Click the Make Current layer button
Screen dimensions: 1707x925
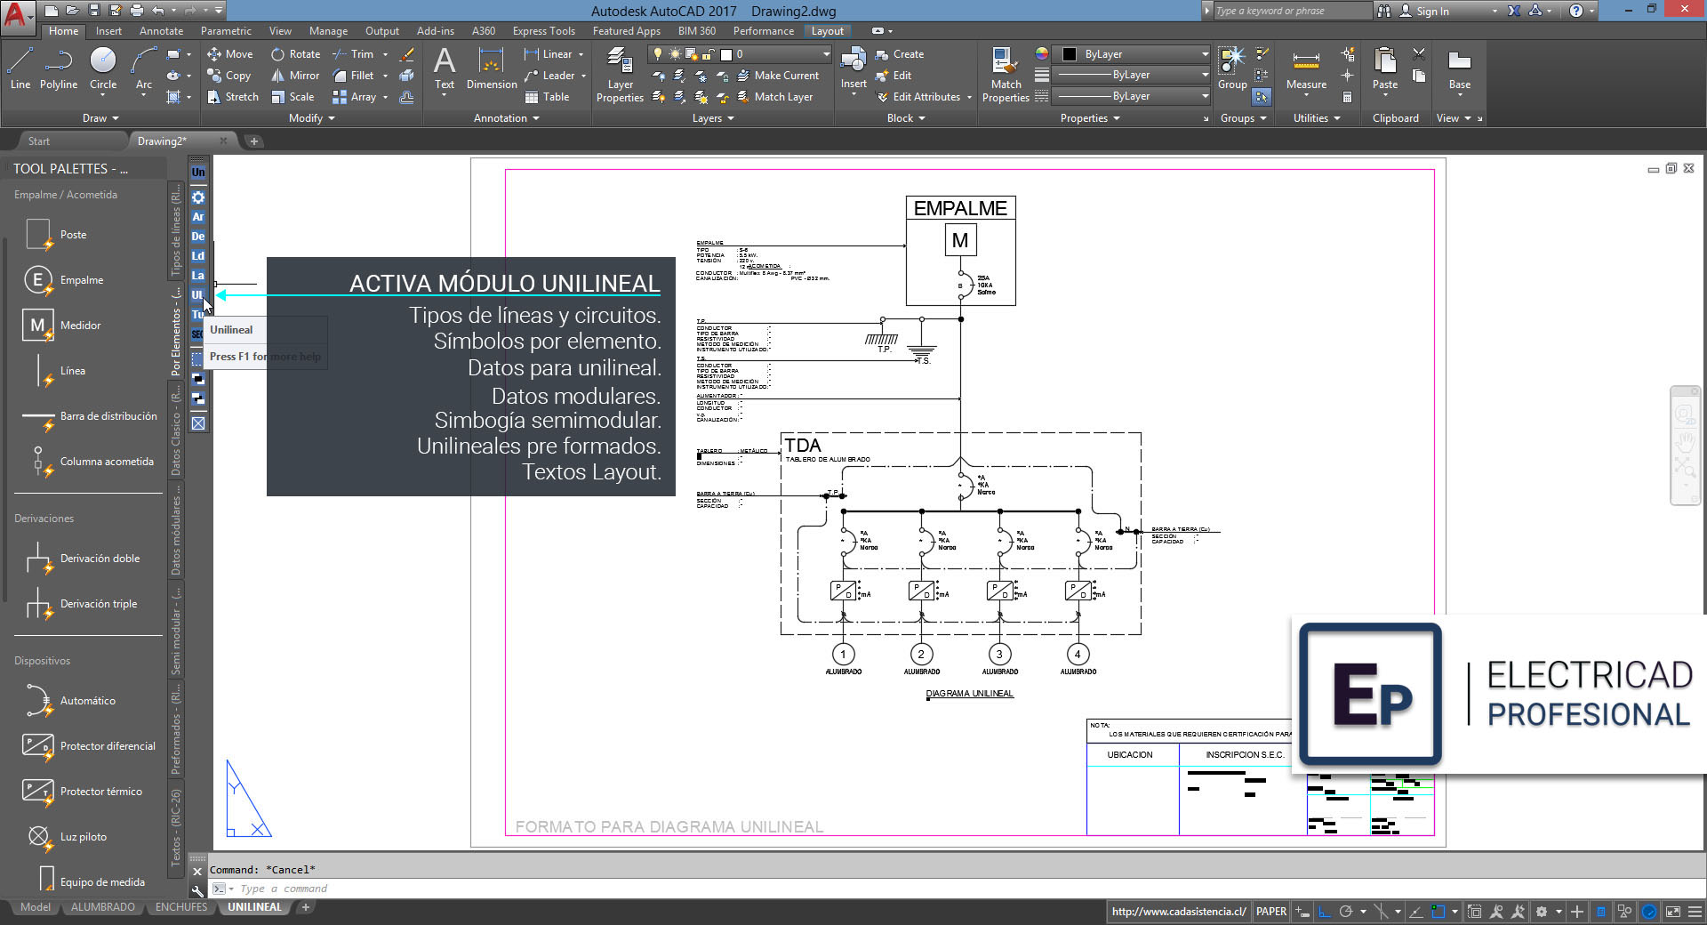(778, 76)
